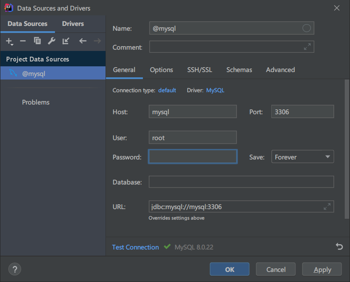Close the Data Sources and Drivers dialog
350x282 pixels.
tap(337, 8)
